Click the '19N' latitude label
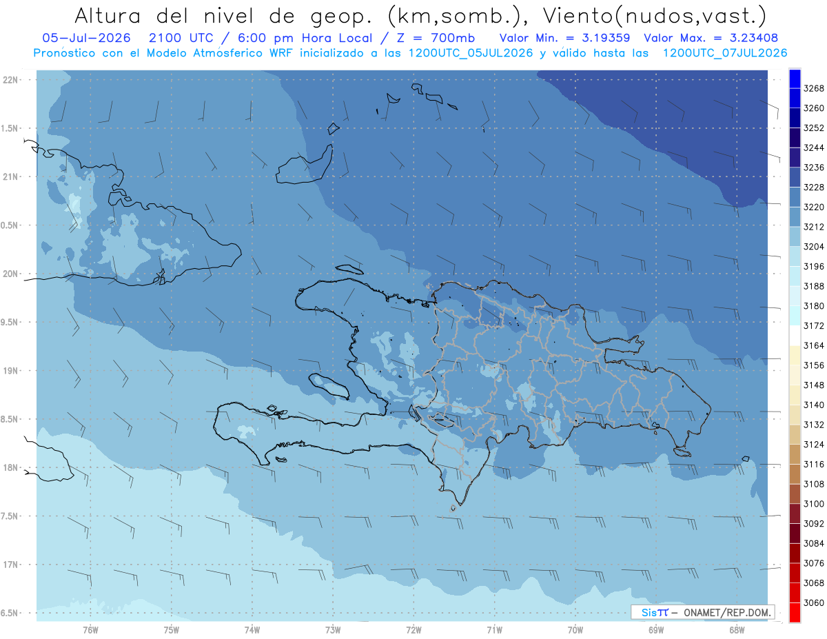The image size is (827, 639). [x=12, y=370]
